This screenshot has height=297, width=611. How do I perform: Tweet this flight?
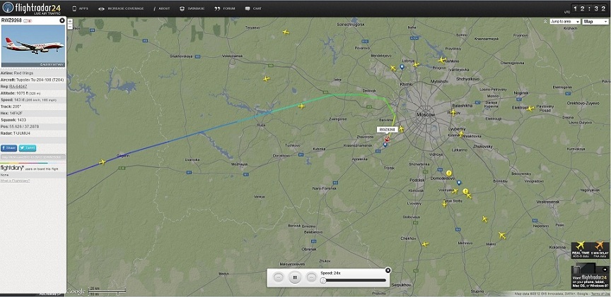[x=28, y=148]
